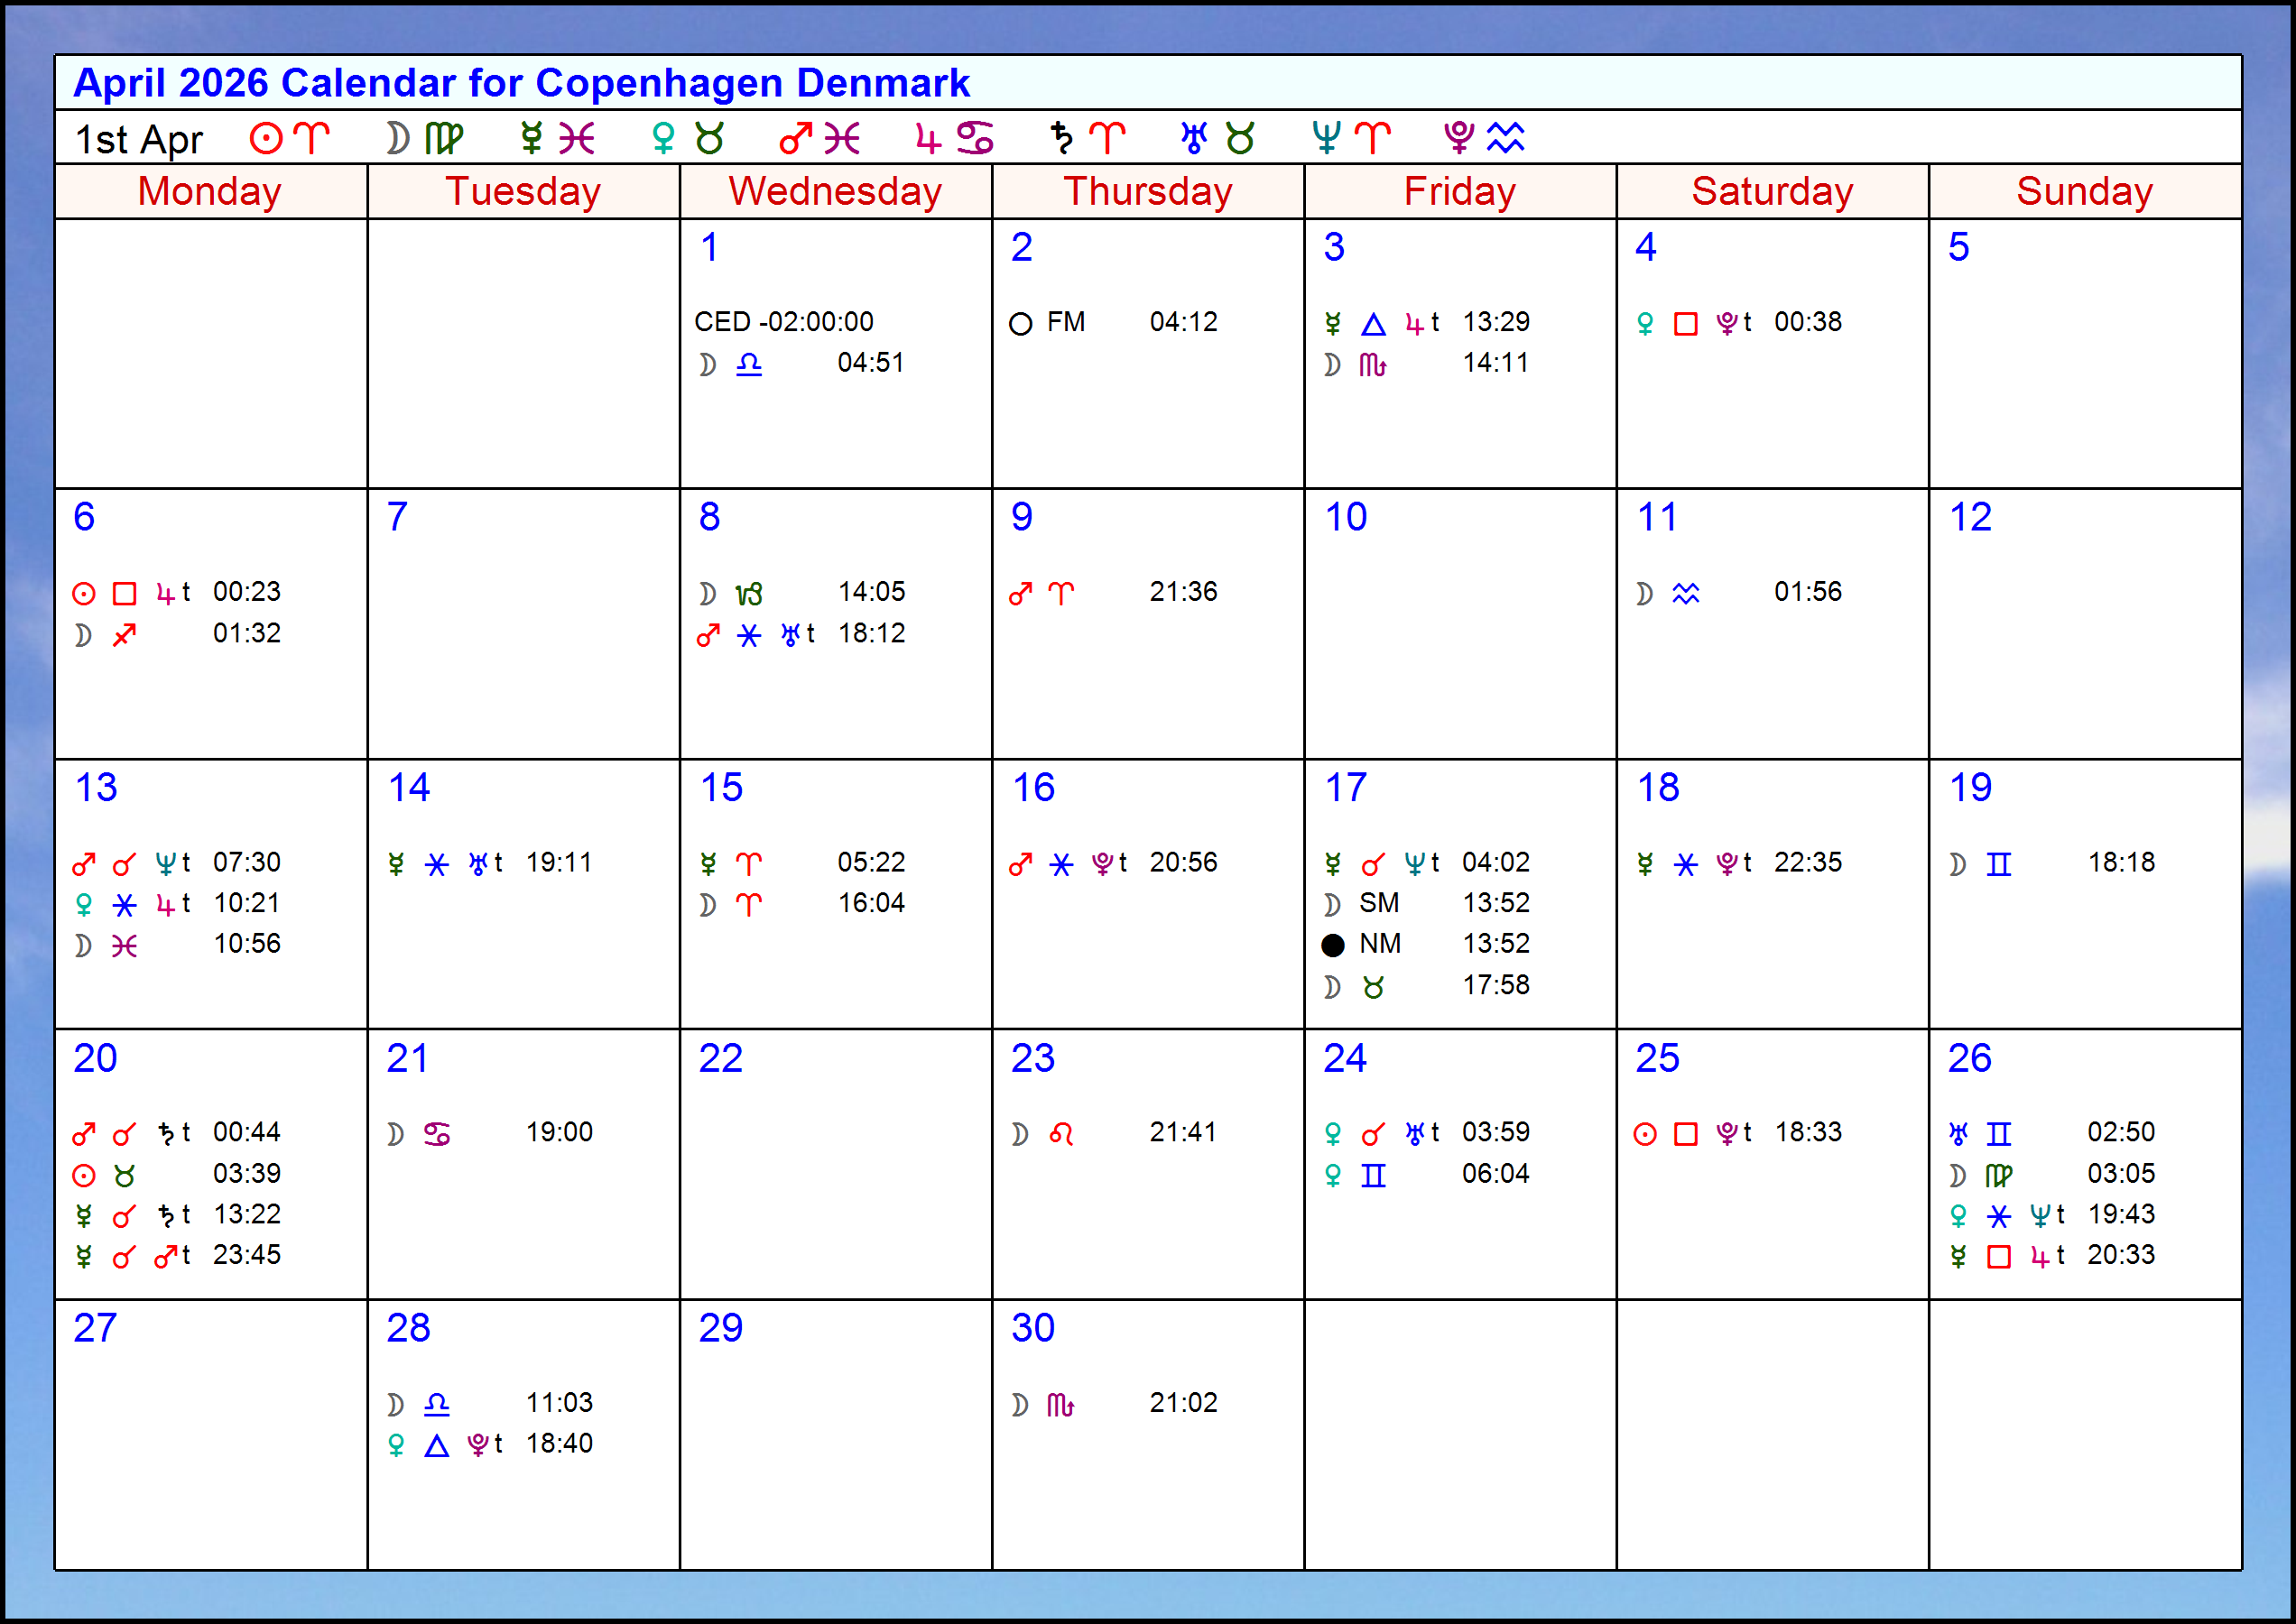The width and height of the screenshot is (2296, 1624).
Task: Click the Thursday column header
Action: click(x=1147, y=191)
